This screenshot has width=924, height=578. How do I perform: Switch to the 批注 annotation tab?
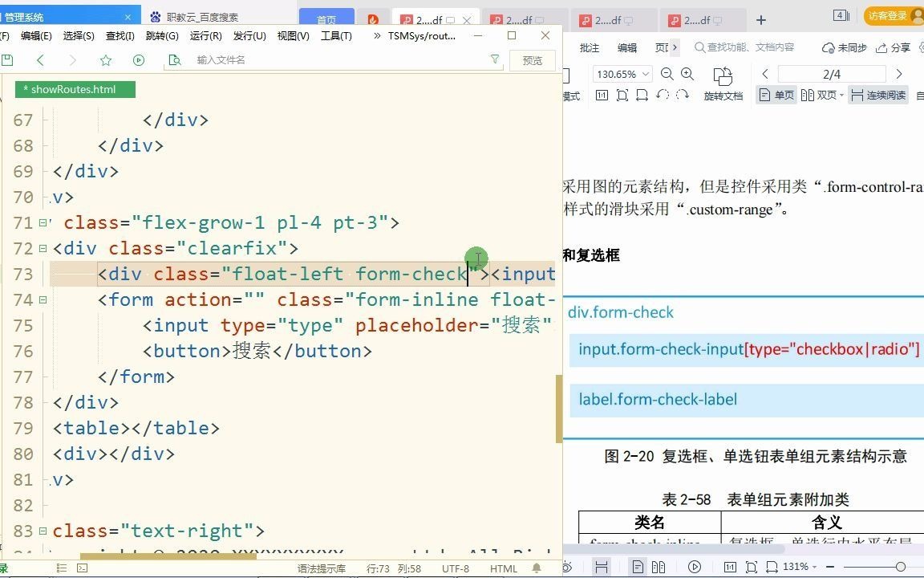coord(589,47)
